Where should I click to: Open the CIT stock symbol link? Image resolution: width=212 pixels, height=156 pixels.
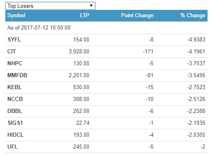pyautogui.click(x=12, y=52)
